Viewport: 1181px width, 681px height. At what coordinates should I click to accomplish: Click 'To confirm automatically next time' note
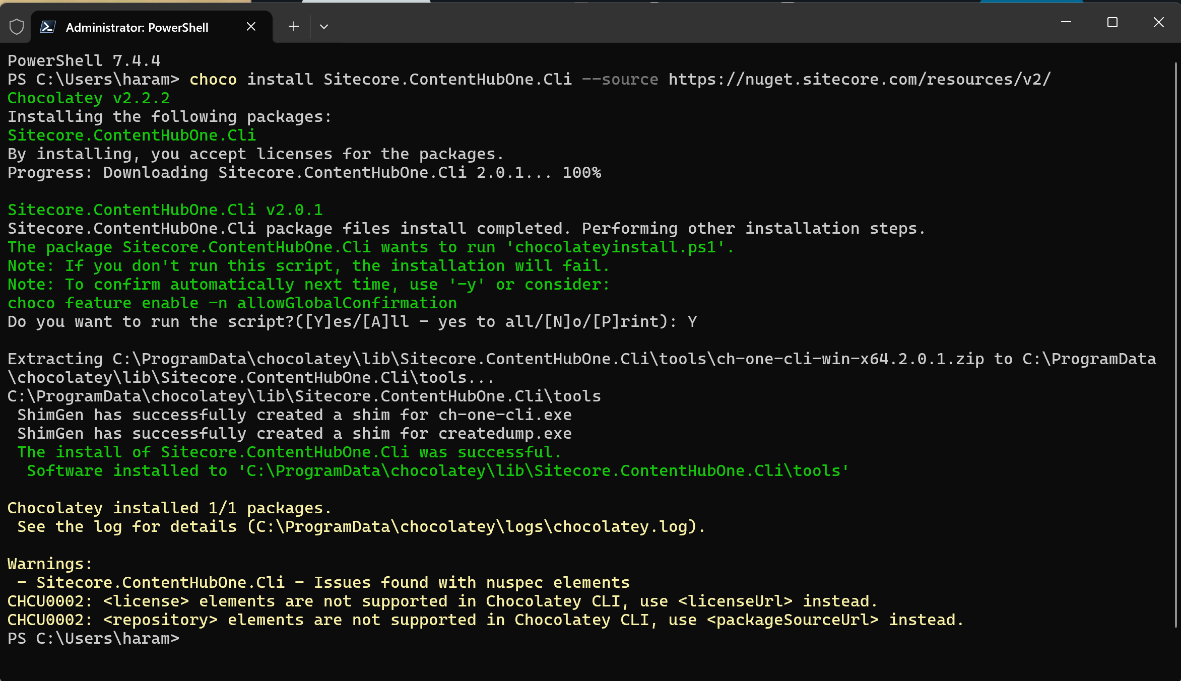(x=308, y=285)
